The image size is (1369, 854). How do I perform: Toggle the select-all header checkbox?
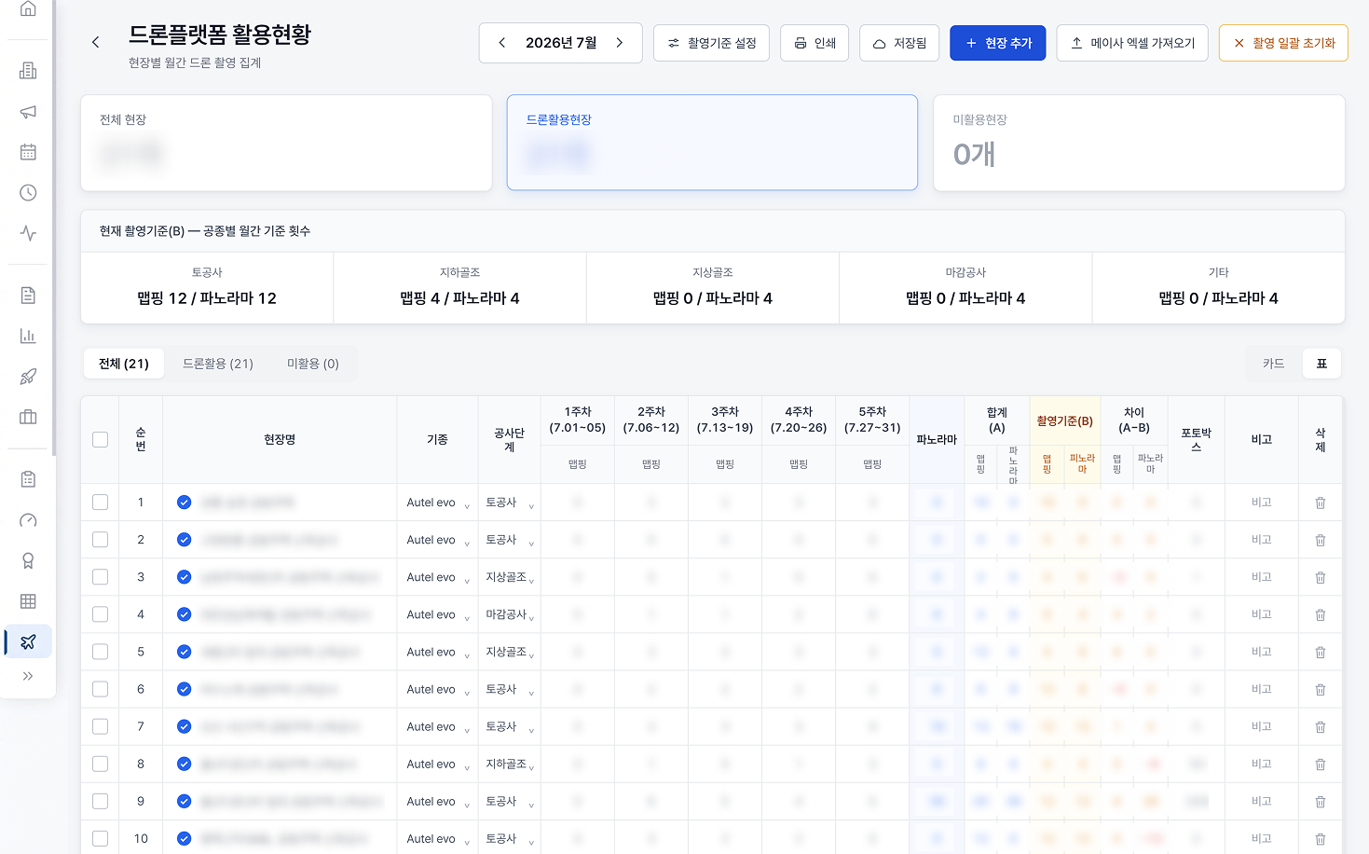(100, 439)
